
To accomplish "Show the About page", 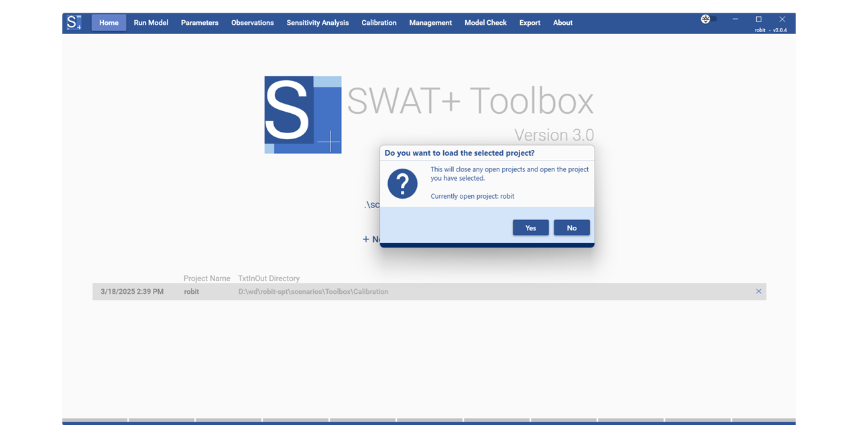I will click(x=562, y=23).
